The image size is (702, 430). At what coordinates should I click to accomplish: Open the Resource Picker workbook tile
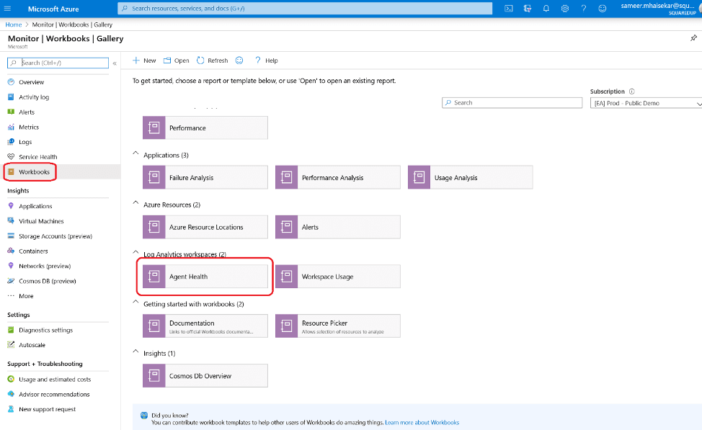[x=337, y=326]
